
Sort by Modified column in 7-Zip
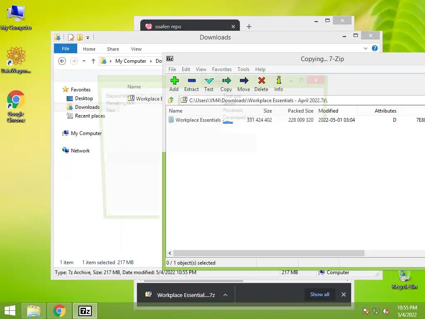click(x=328, y=110)
